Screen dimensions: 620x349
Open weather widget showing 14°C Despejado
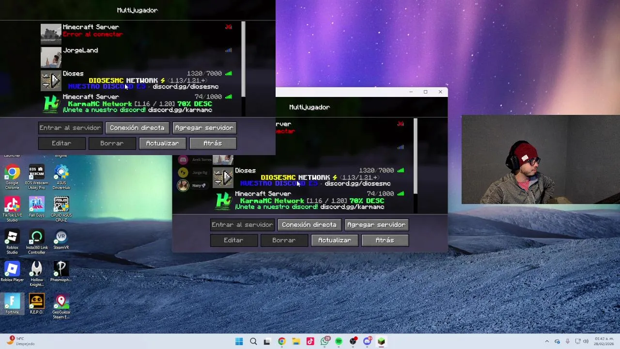[x=19, y=341]
